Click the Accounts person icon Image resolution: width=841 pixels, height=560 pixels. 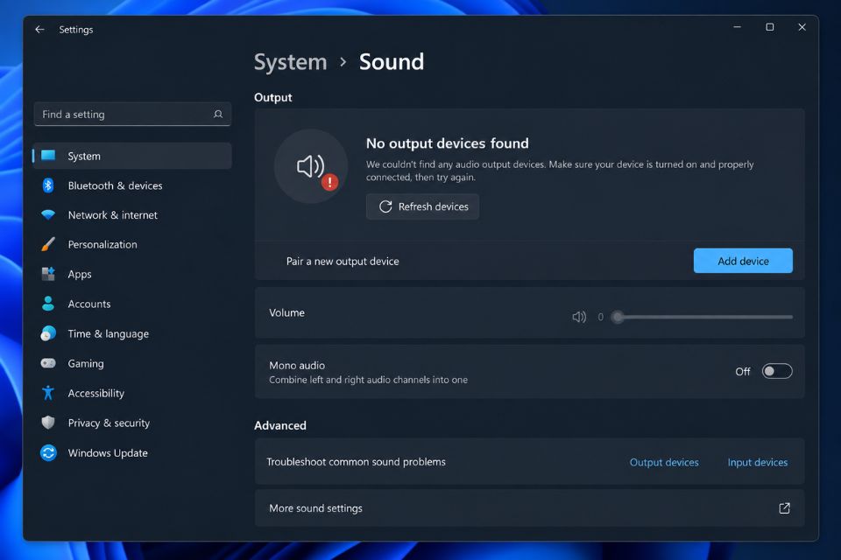point(48,304)
